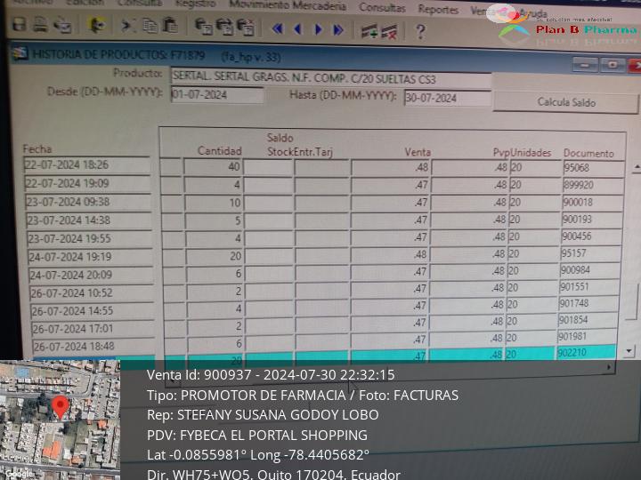Click the Historia de Productos window icon
The height and width of the screenshot is (480, 641).
click(20, 53)
